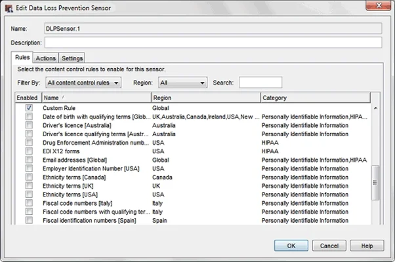Click the Name field containing DLPSensor.1

coord(213,29)
